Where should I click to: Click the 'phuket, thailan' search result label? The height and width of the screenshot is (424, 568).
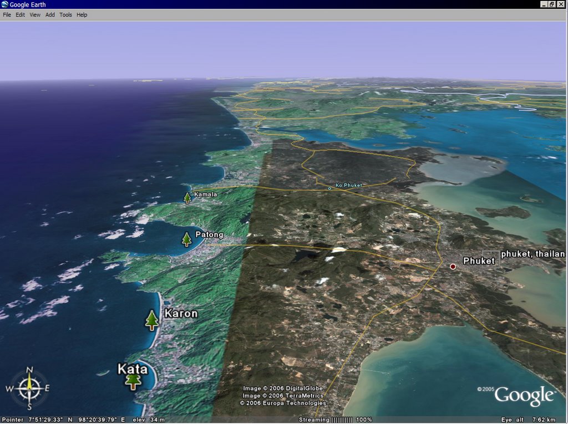pos(533,254)
